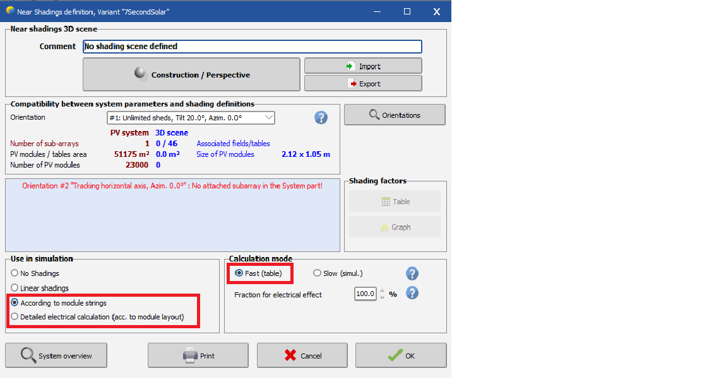Viewport: 702px width, 378px height.
Task: Click the help icon for electrical effect fraction
Action: 412,293
